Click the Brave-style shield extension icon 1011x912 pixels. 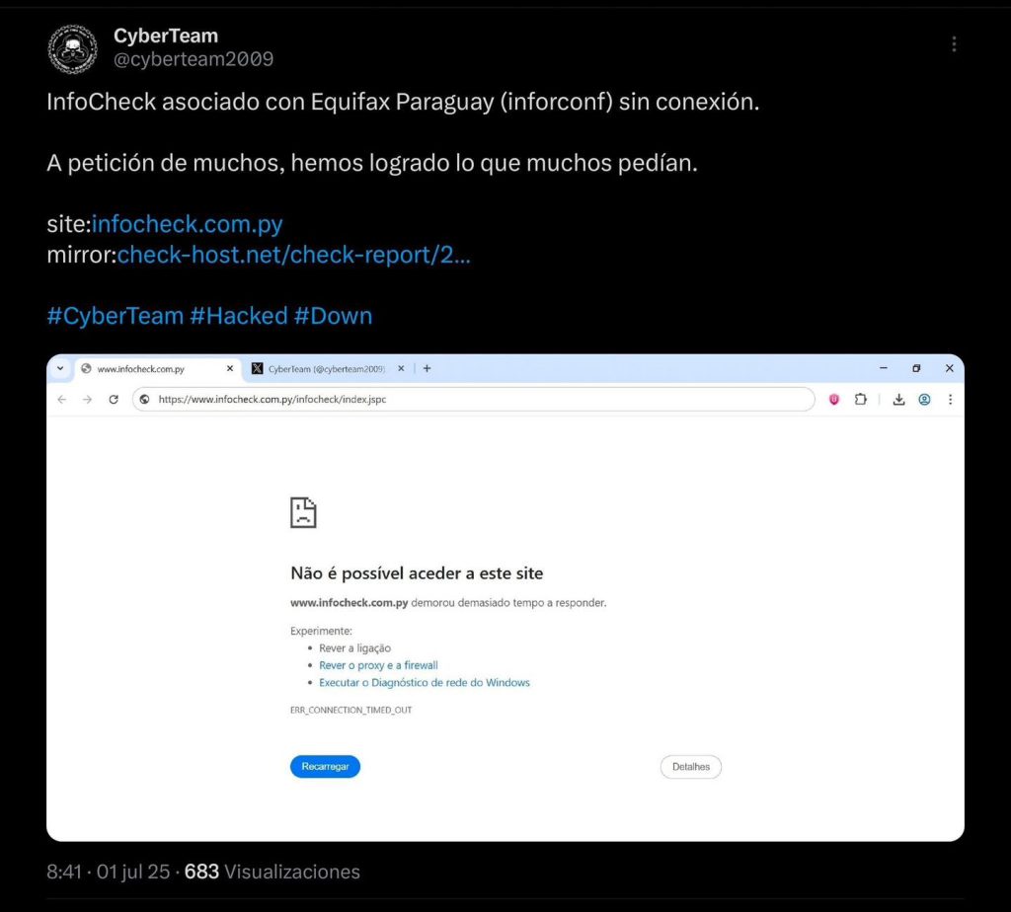point(834,400)
